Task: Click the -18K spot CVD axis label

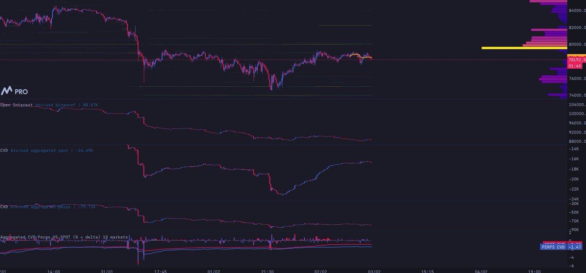Action: tap(574, 169)
